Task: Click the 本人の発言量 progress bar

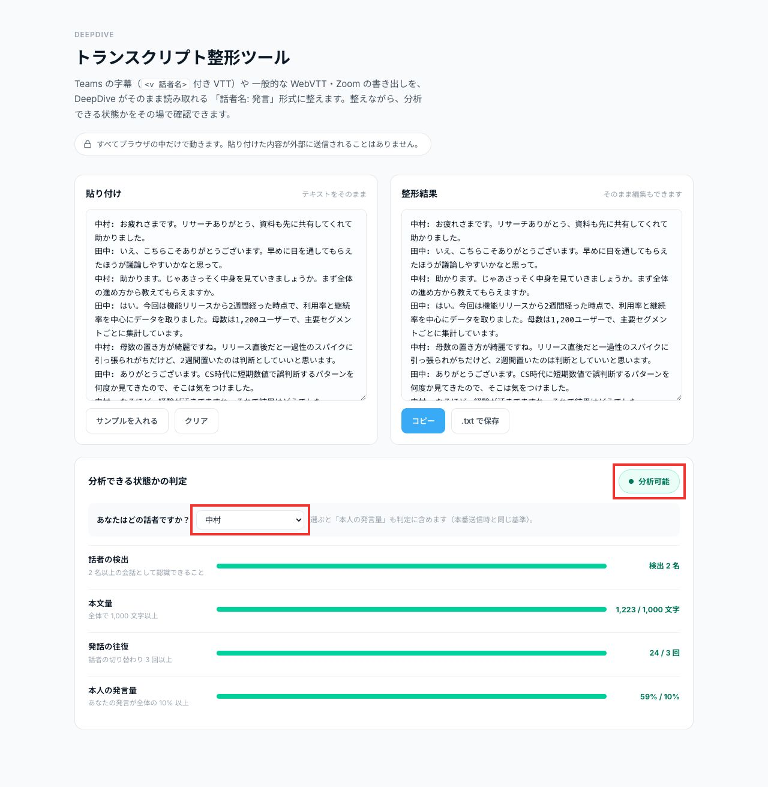Action: 412,696
